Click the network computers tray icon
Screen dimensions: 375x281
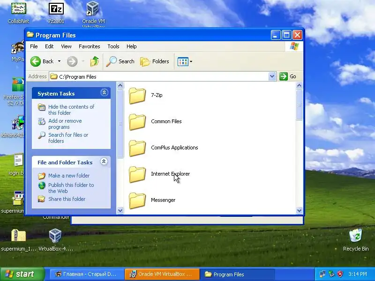click(322, 274)
